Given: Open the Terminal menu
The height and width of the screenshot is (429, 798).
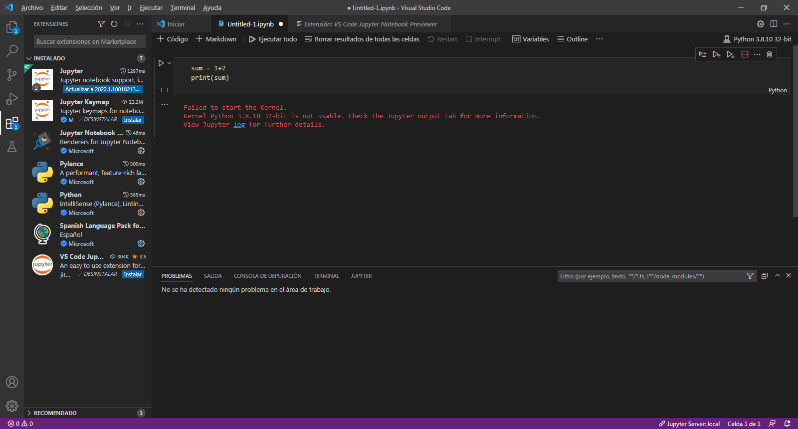Looking at the screenshot, I should pyautogui.click(x=183, y=7).
